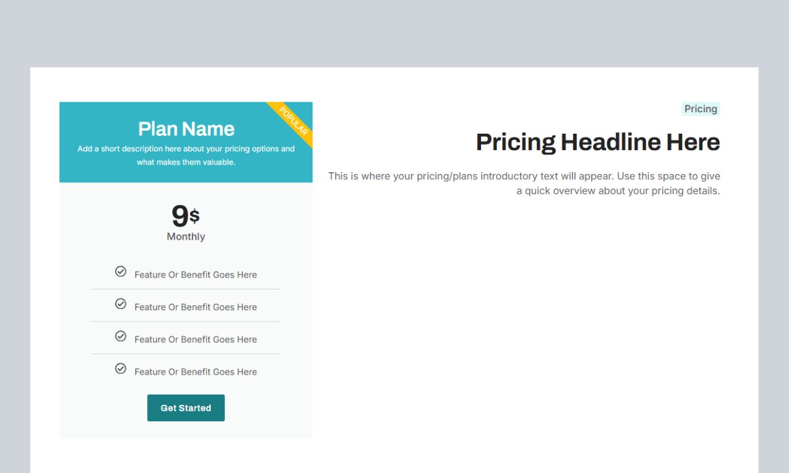Click the fourth feature's checkmark icon
The image size is (789, 473).
pyautogui.click(x=121, y=368)
